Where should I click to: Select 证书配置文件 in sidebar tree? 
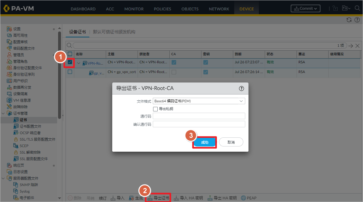(x=30, y=126)
